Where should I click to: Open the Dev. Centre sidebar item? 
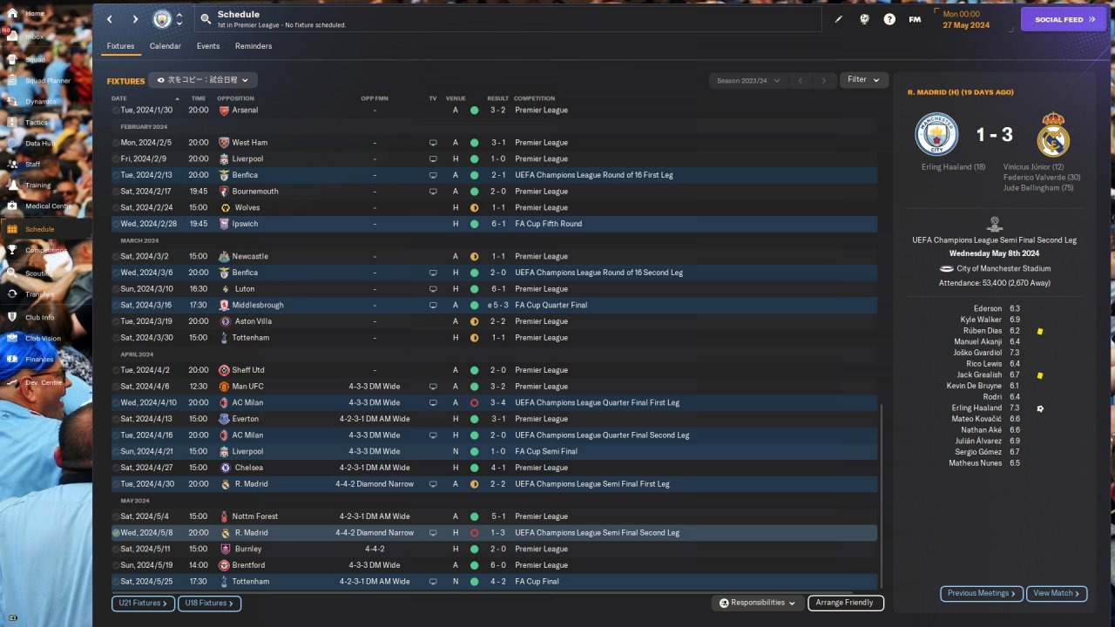coord(44,382)
